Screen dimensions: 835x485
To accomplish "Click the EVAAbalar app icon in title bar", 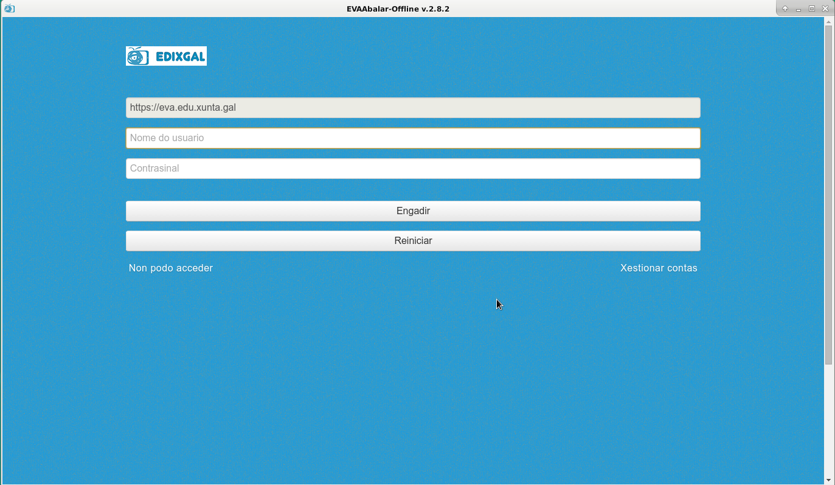I will pos(9,9).
